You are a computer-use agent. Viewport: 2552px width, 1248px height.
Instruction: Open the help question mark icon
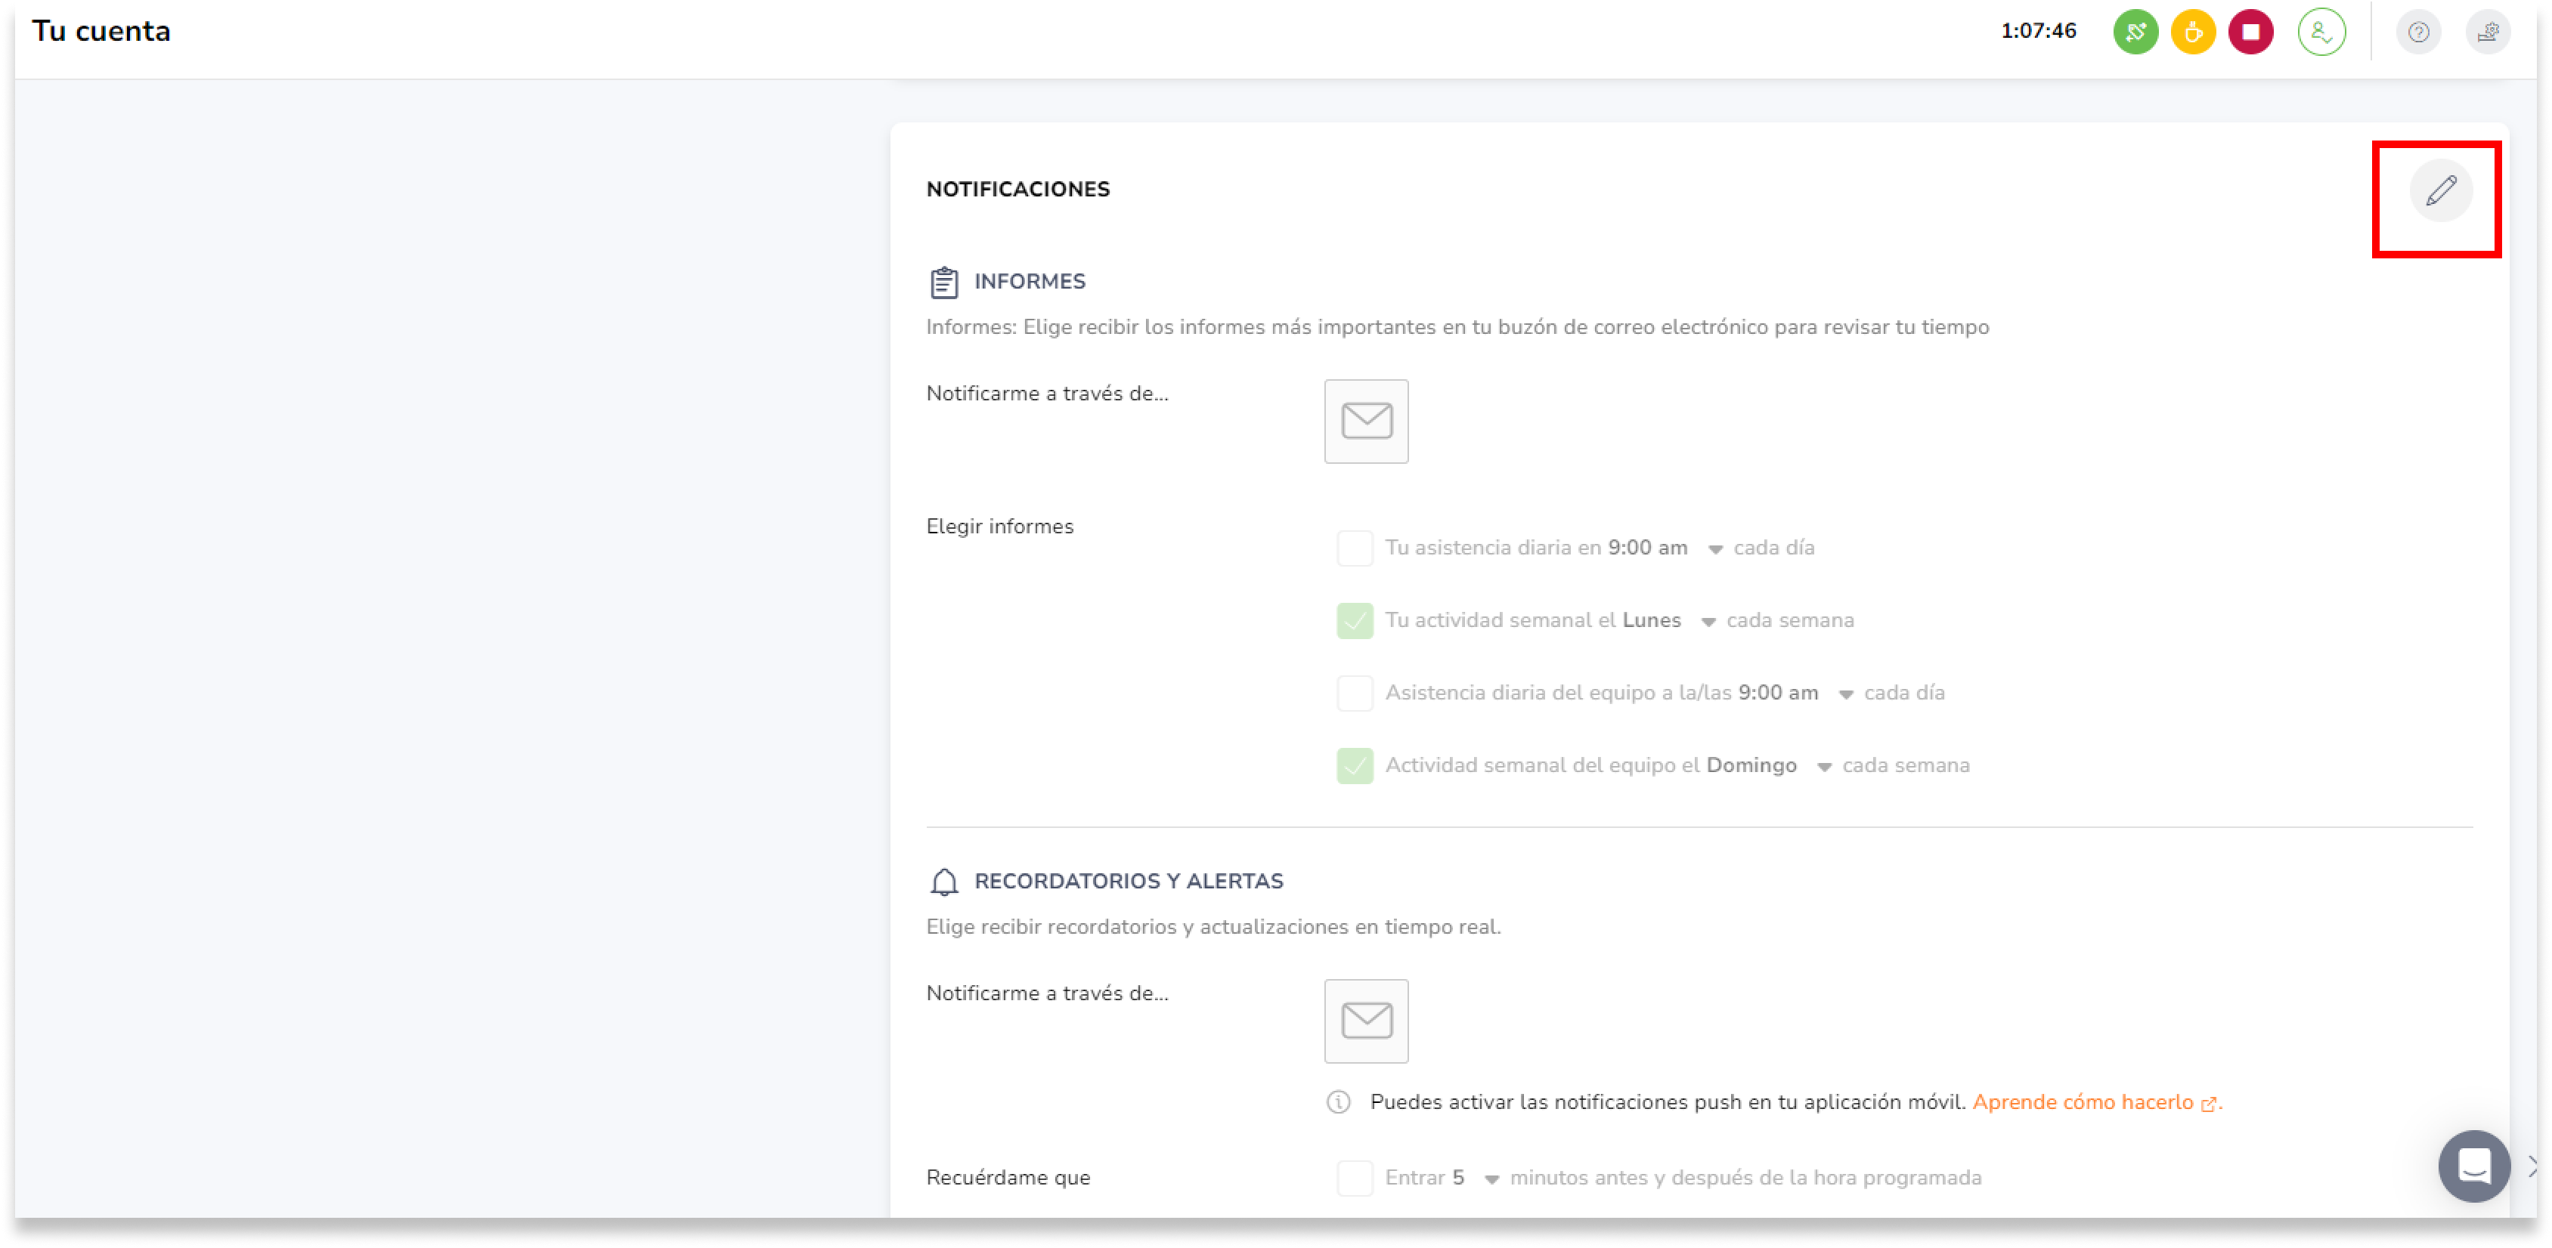[x=2418, y=32]
